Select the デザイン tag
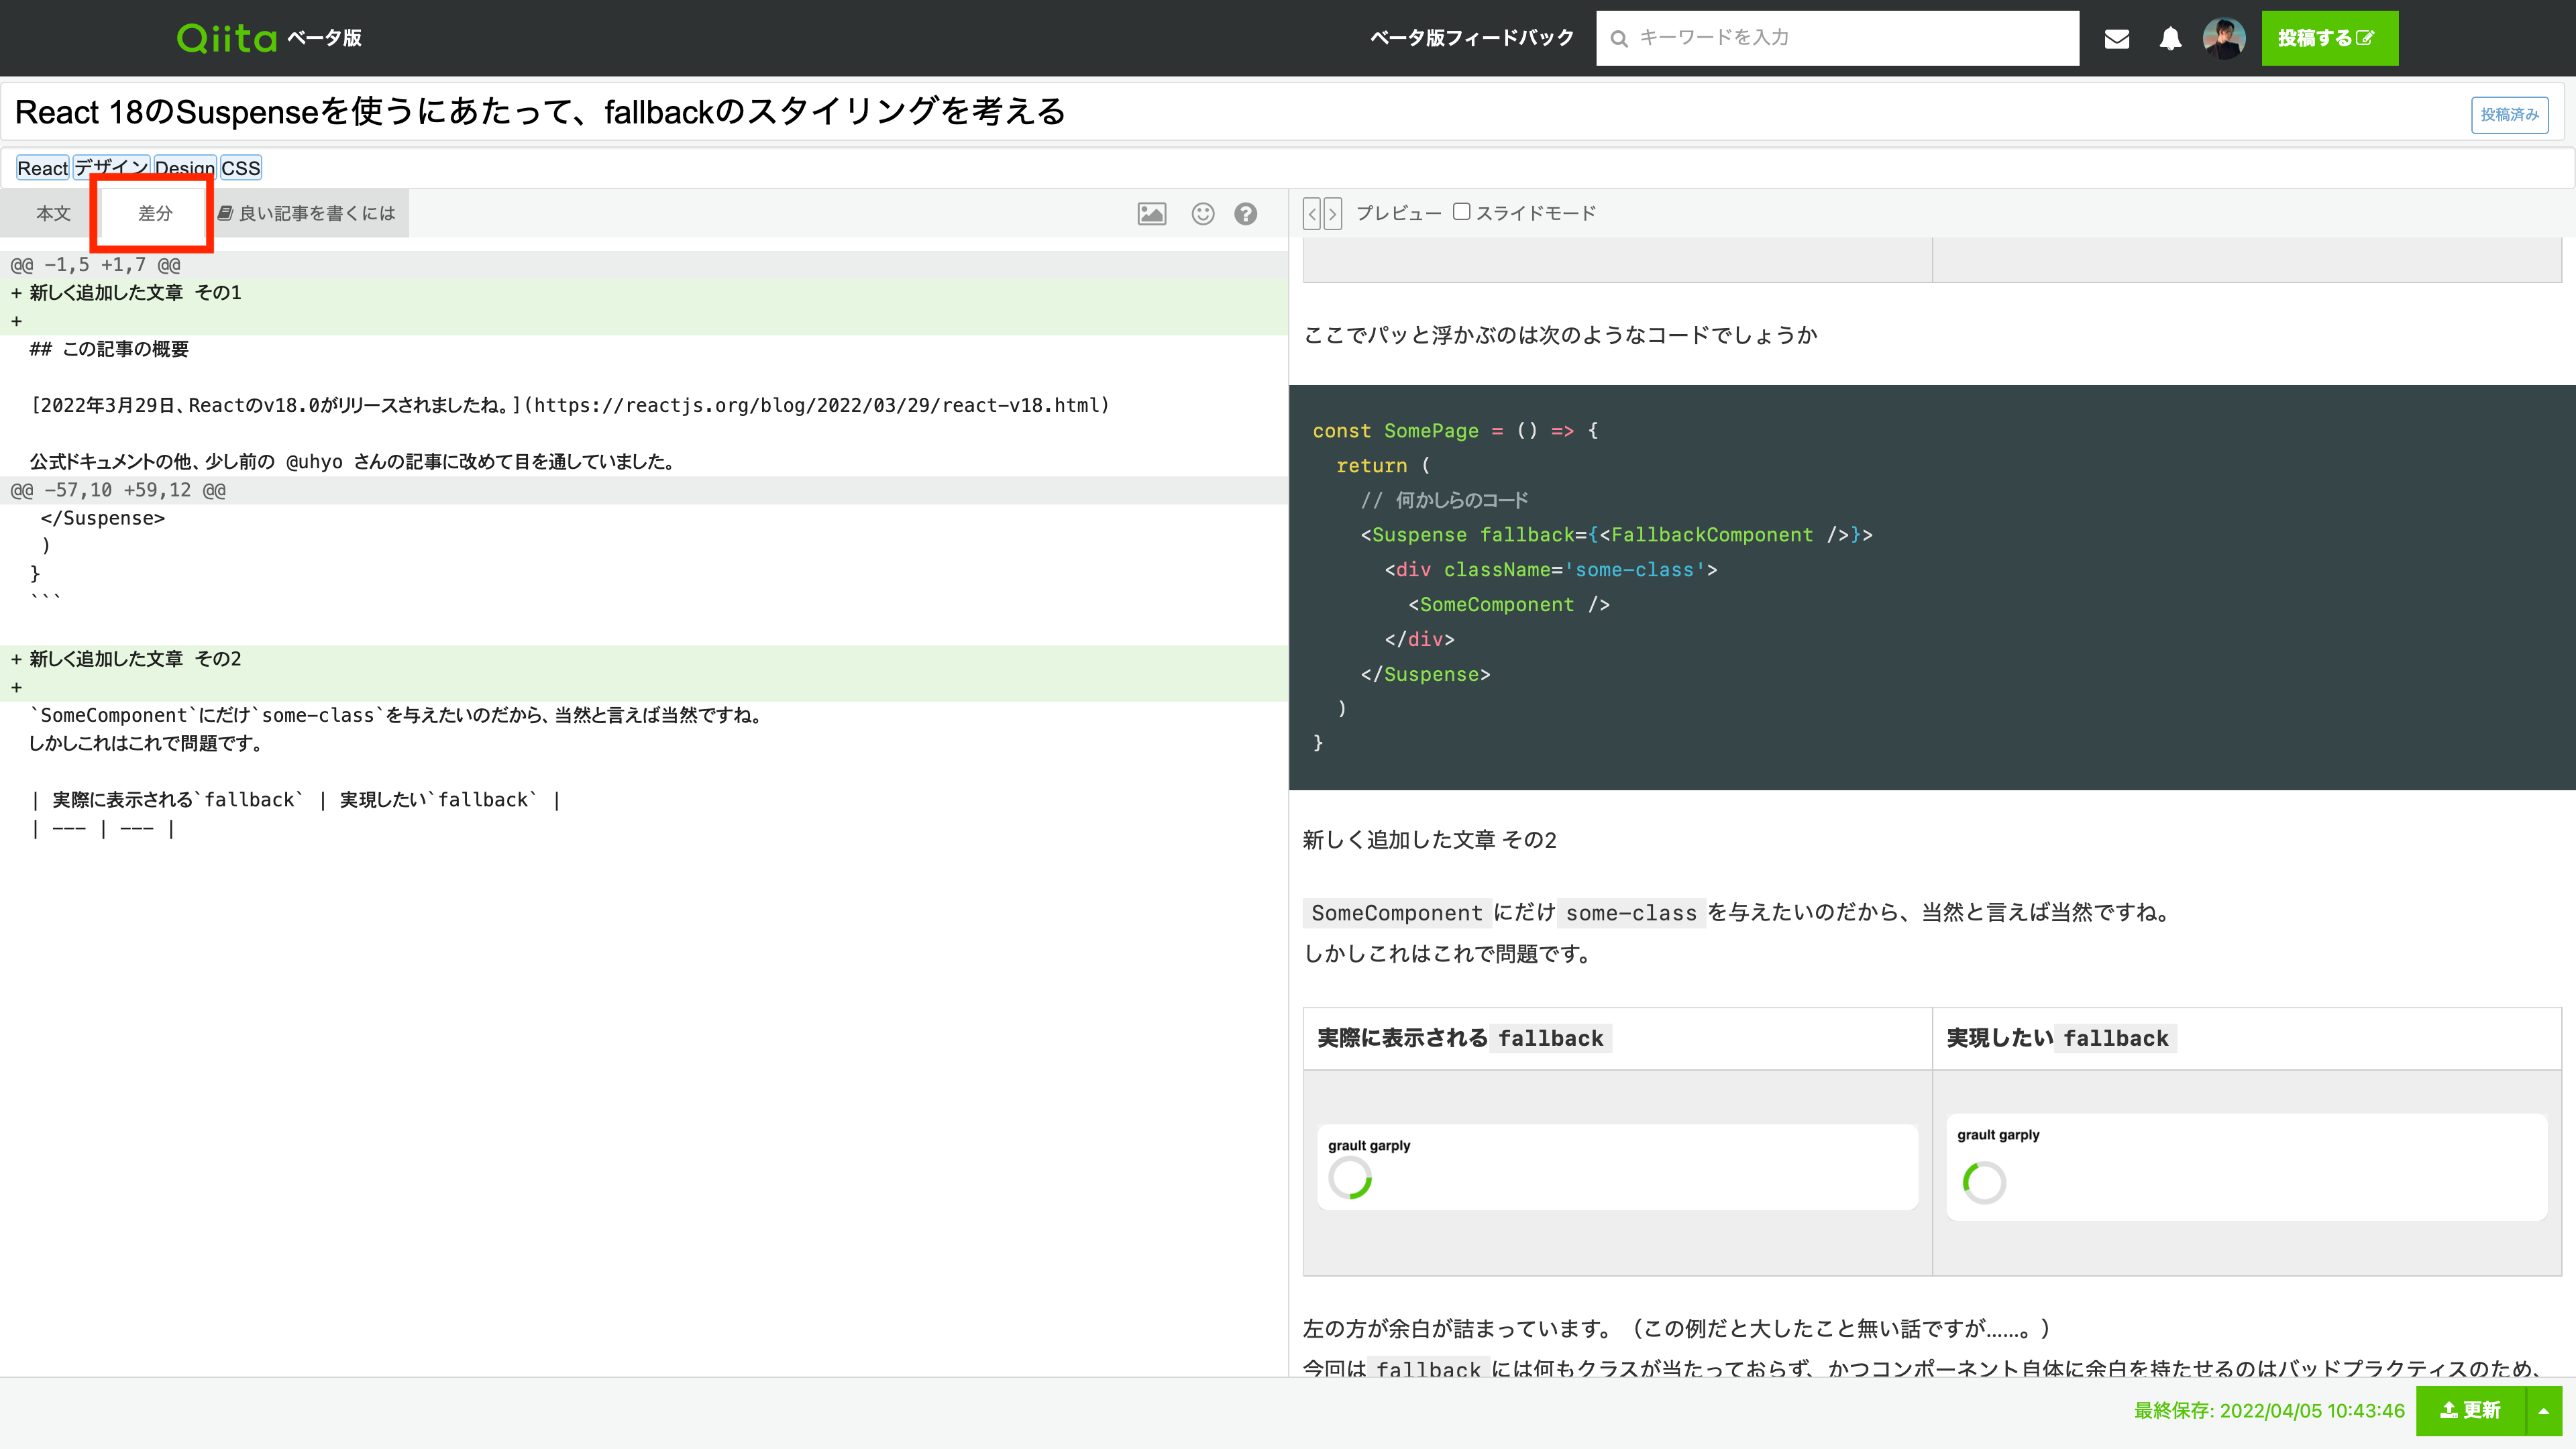 (111, 168)
